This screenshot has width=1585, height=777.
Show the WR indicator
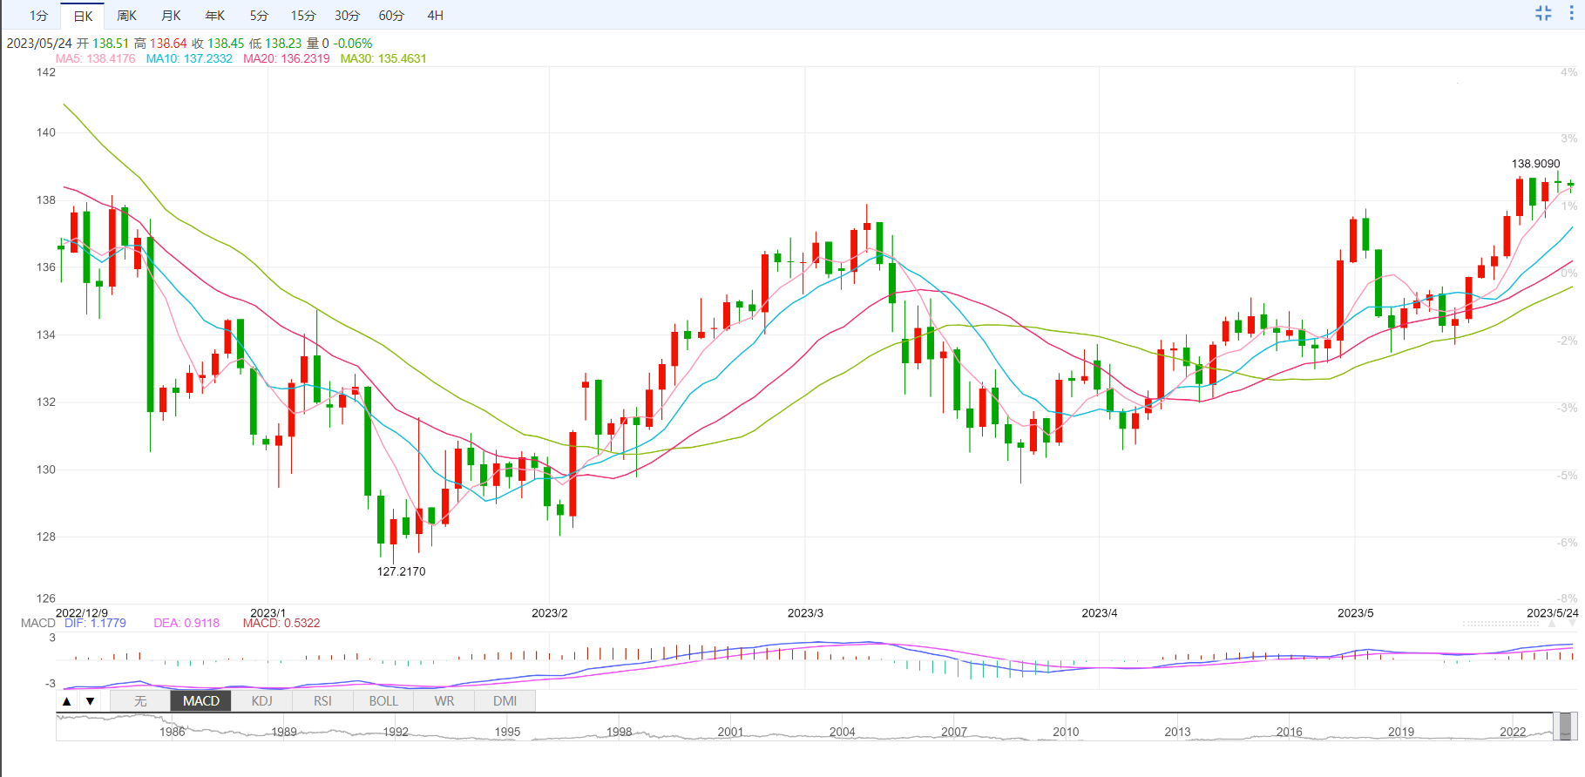point(444,701)
